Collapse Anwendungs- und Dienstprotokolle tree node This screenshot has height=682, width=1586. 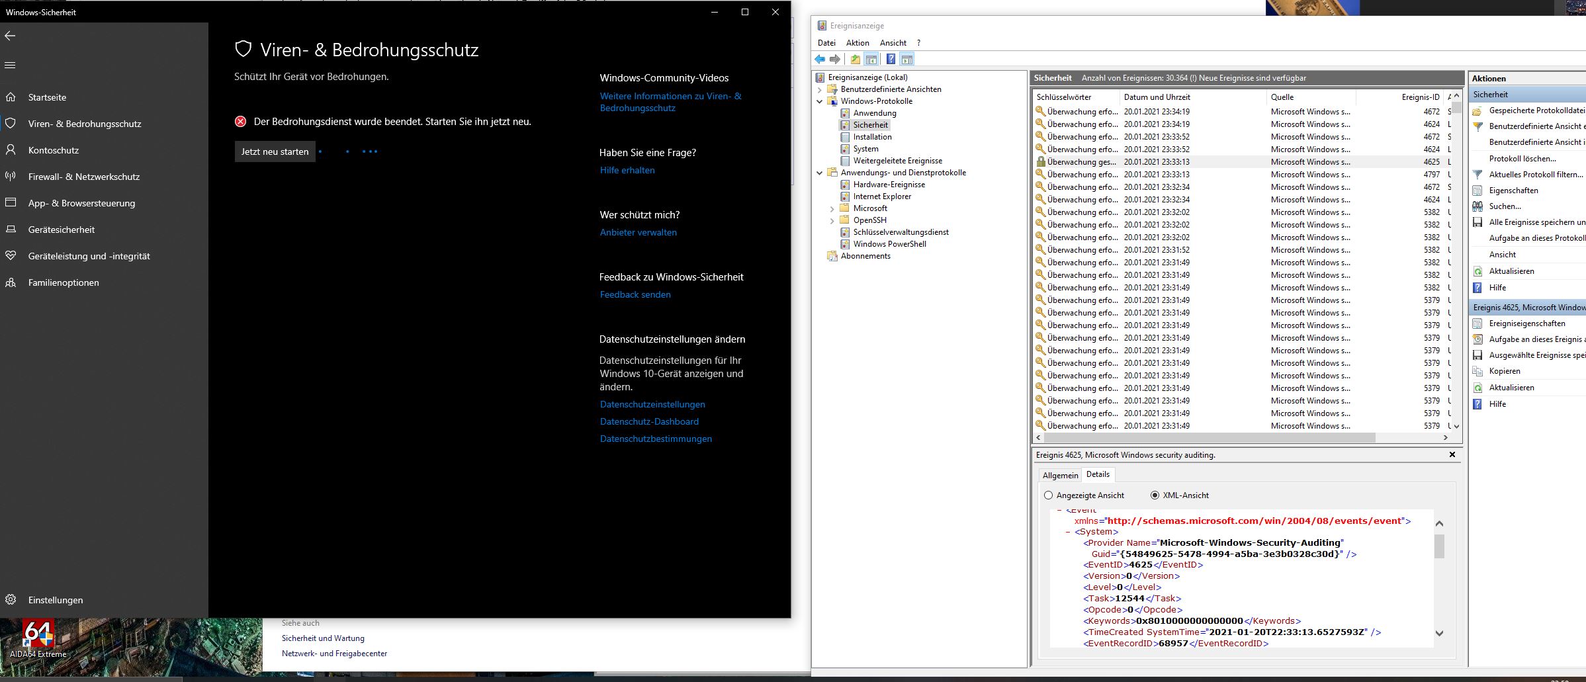tap(820, 173)
